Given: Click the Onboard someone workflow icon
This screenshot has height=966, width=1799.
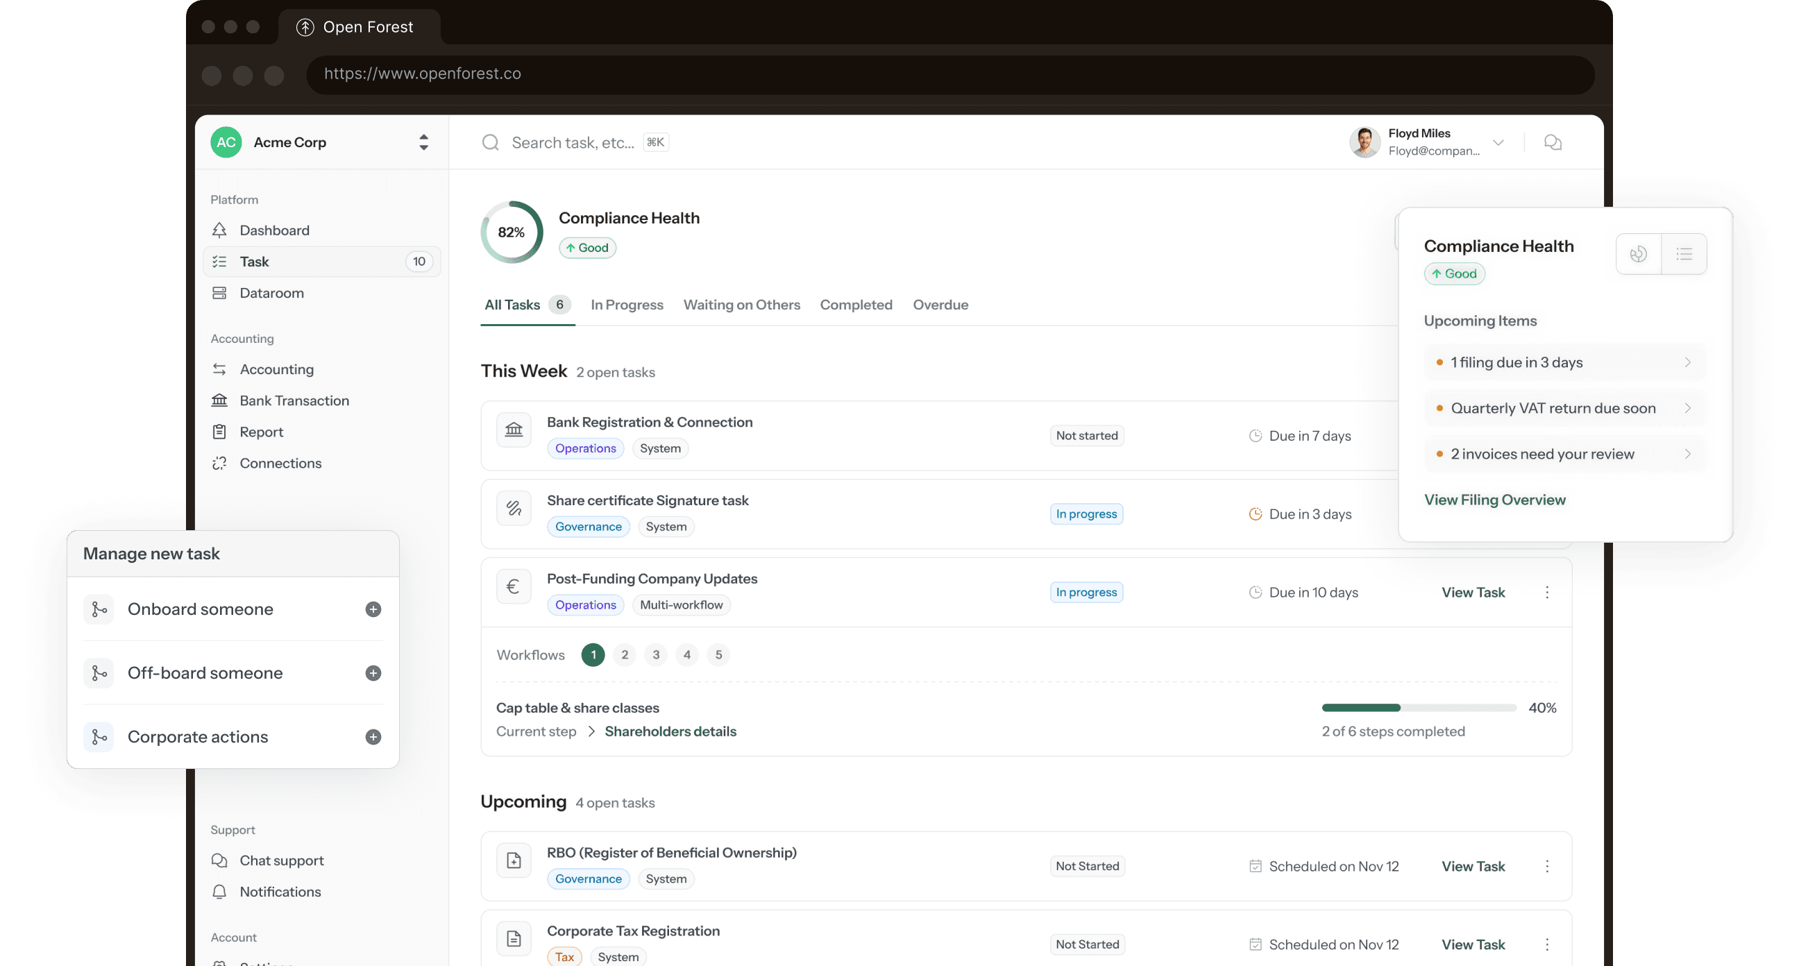Looking at the screenshot, I should coord(99,609).
